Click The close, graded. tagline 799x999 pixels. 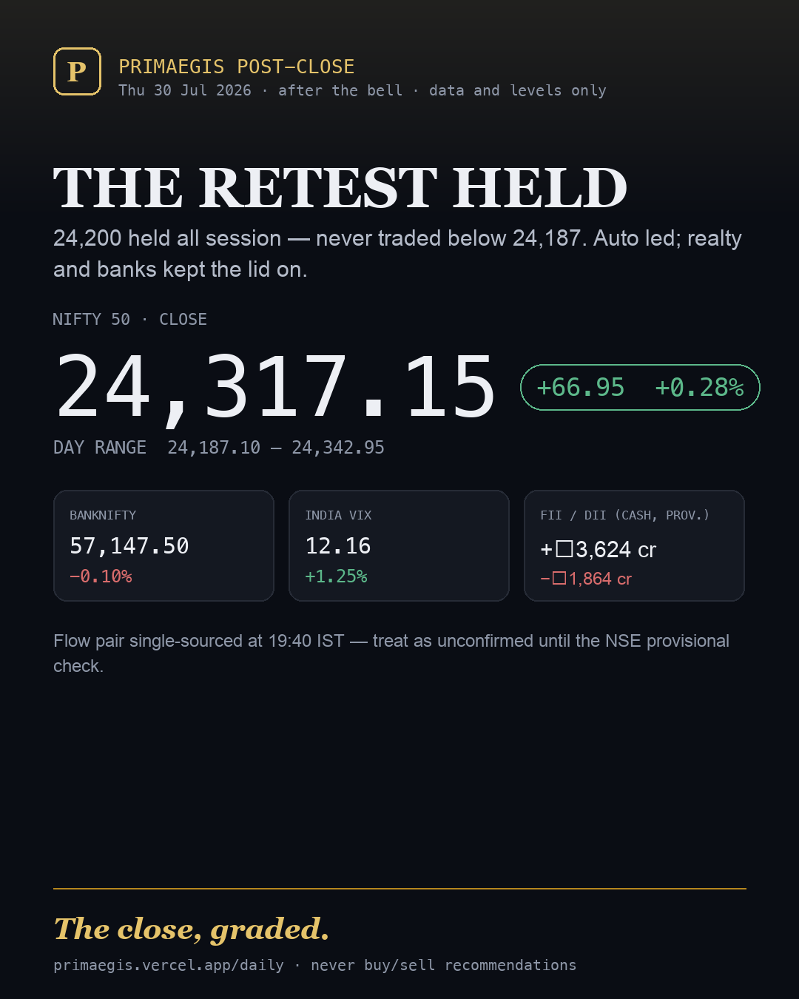pos(192,929)
